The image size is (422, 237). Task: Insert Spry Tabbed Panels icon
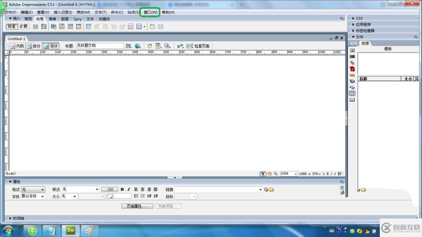(62, 27)
